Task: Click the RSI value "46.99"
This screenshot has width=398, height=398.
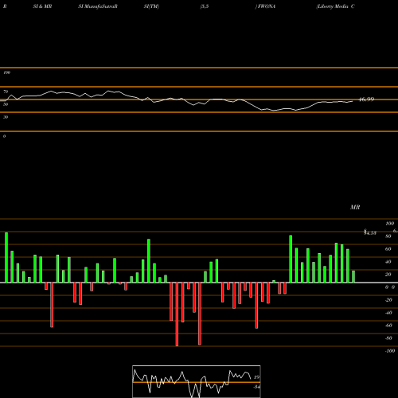Action: pyautogui.click(x=366, y=99)
